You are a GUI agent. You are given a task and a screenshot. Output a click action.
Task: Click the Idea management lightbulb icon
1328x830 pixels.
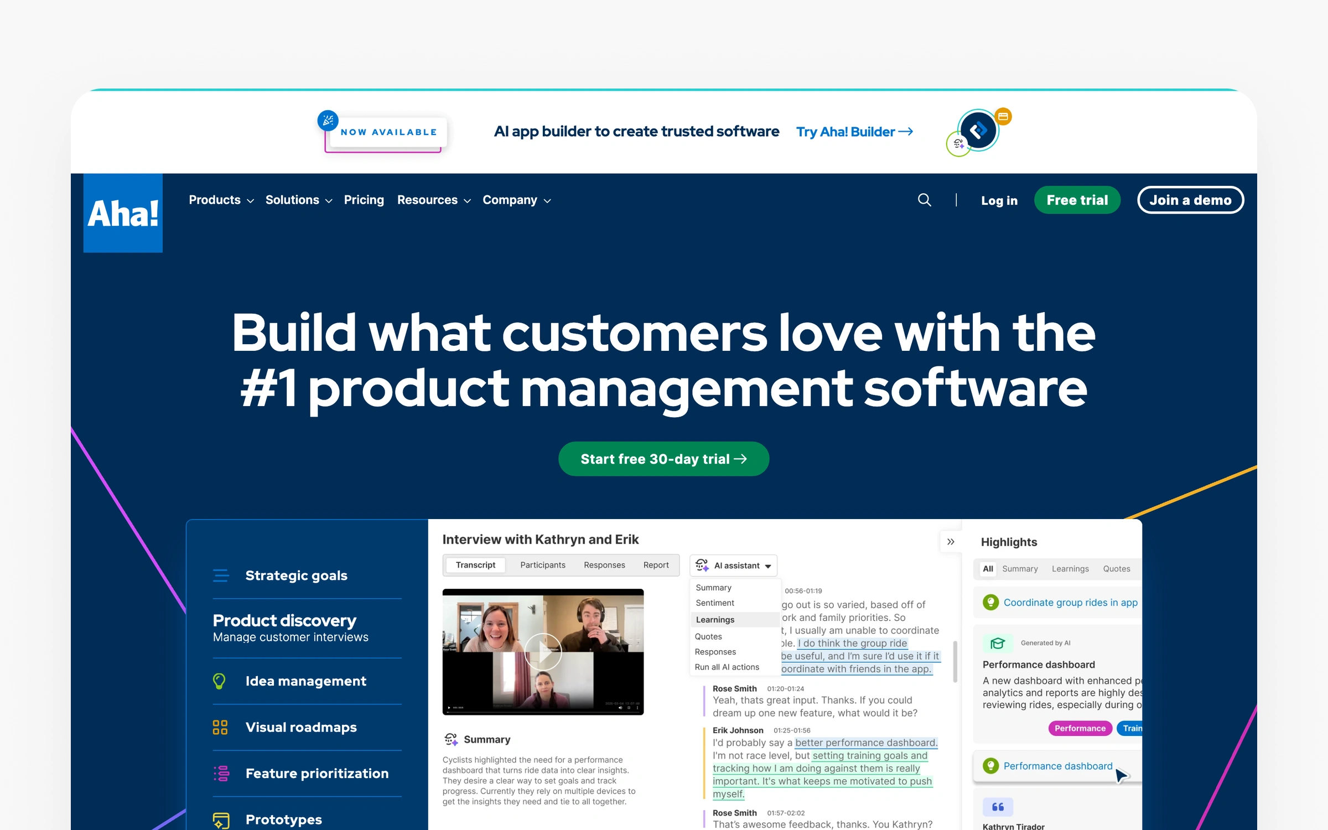click(x=219, y=681)
